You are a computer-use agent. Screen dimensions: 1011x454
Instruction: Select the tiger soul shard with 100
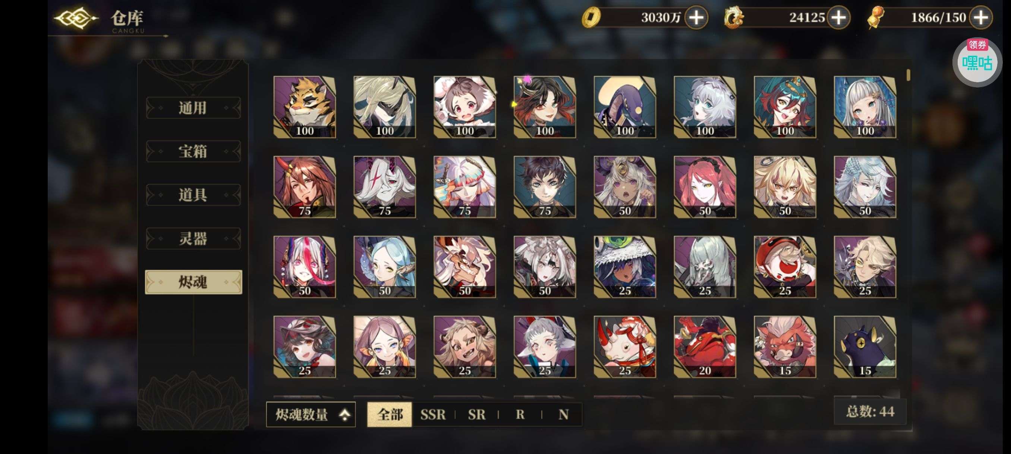pos(305,107)
